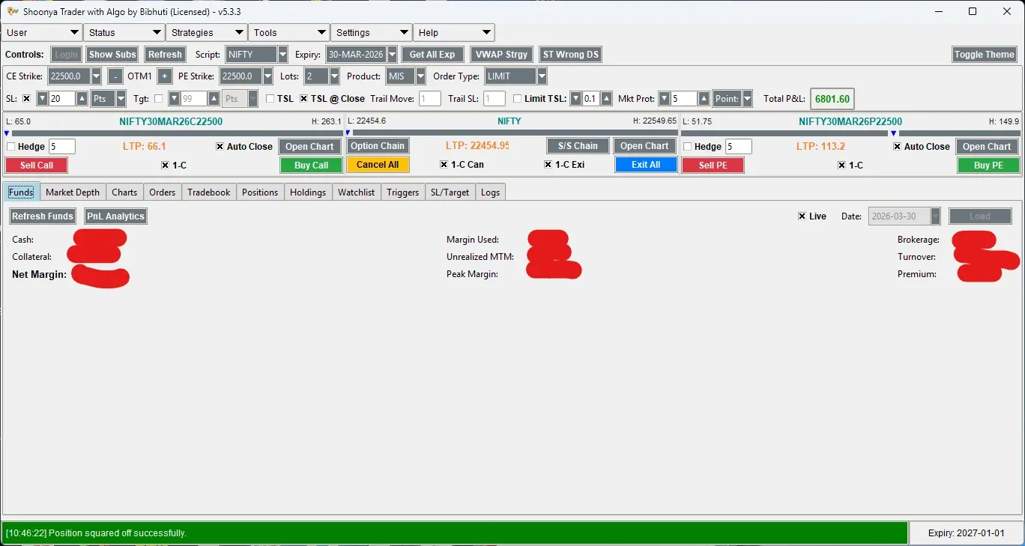Click the Get All Exp button

click(432, 55)
